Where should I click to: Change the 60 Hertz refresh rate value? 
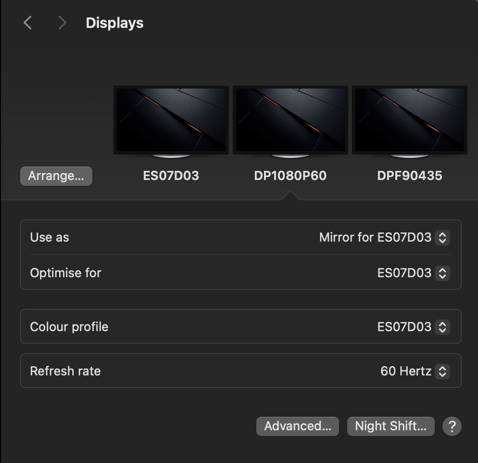[405, 371]
